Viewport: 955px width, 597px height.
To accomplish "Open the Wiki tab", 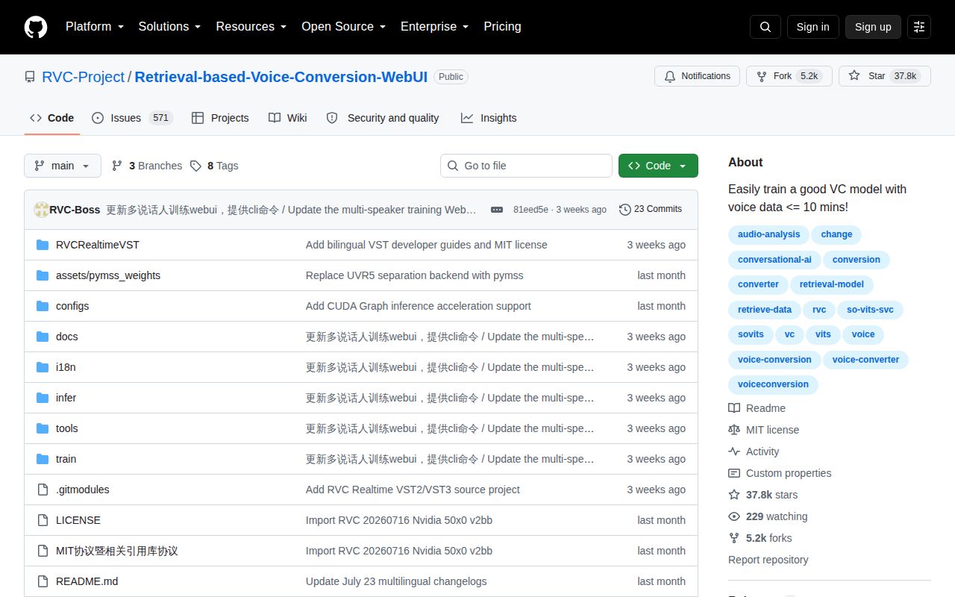I will [x=288, y=118].
